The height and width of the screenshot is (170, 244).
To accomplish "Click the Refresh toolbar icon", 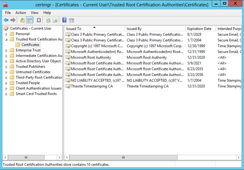I will pyautogui.click(x=48, y=20).
